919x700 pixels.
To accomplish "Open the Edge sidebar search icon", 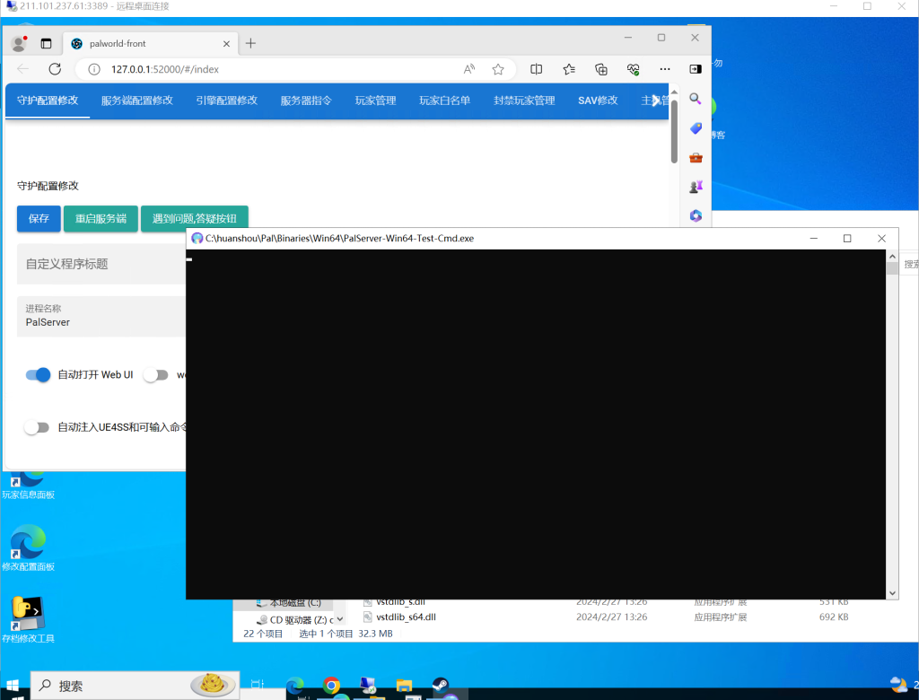I will [x=696, y=99].
